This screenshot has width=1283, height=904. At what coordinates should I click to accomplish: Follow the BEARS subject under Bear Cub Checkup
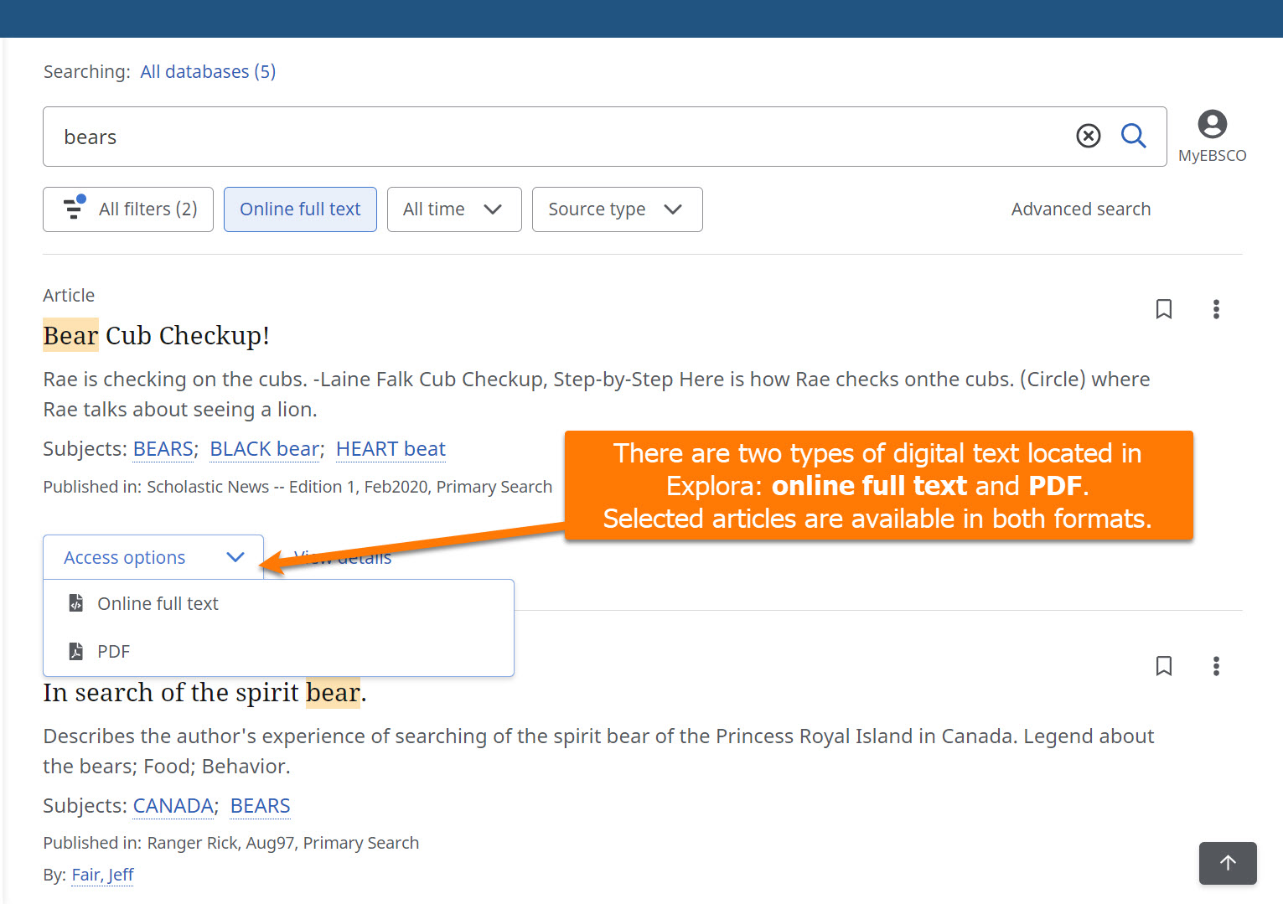pos(163,449)
